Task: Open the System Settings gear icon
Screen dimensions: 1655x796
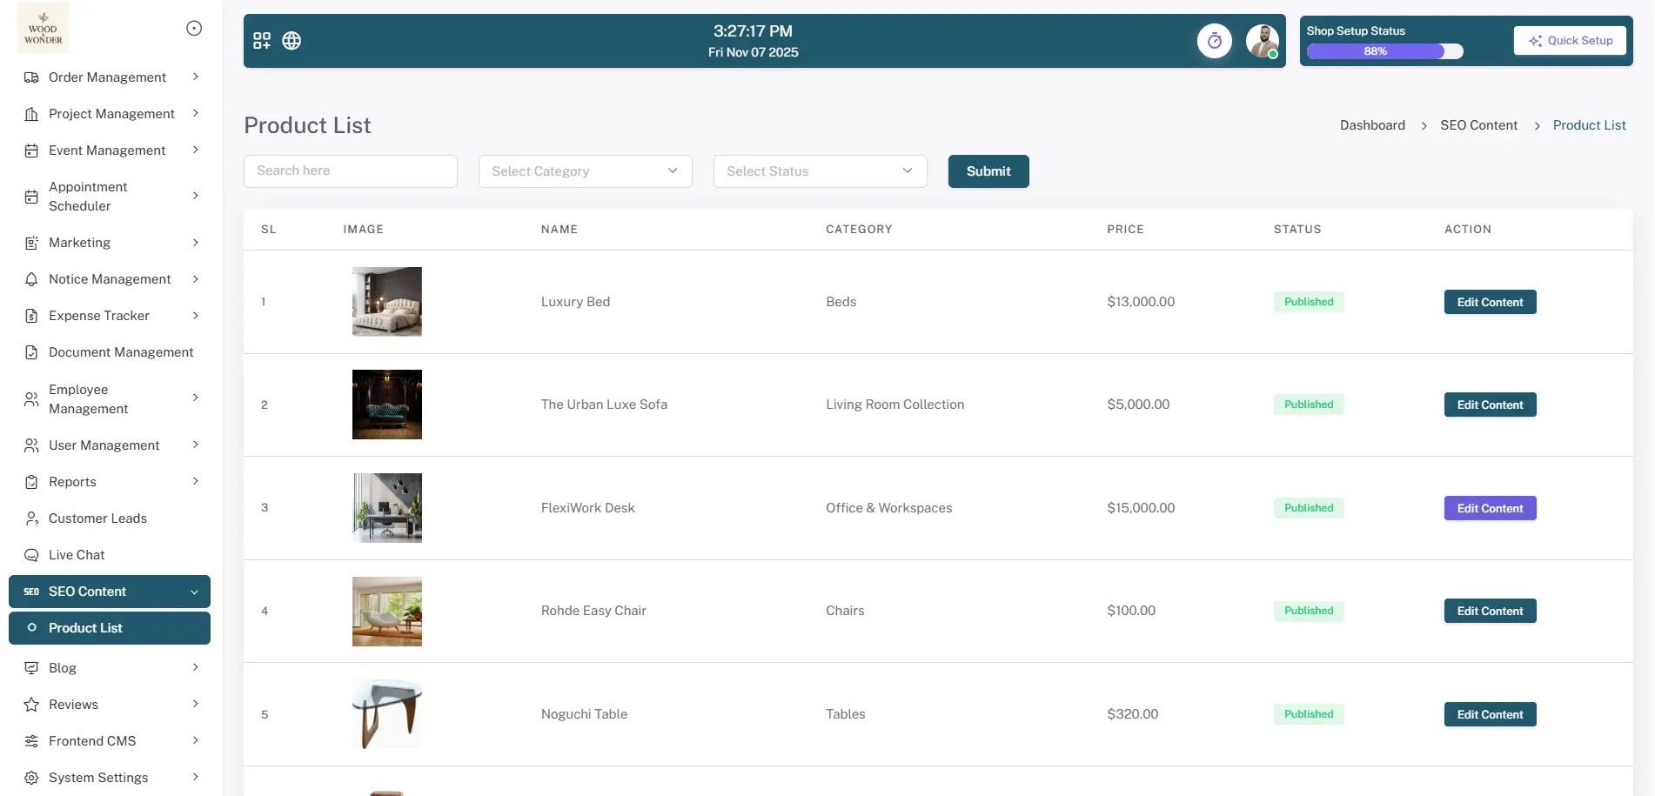Action: click(x=31, y=777)
